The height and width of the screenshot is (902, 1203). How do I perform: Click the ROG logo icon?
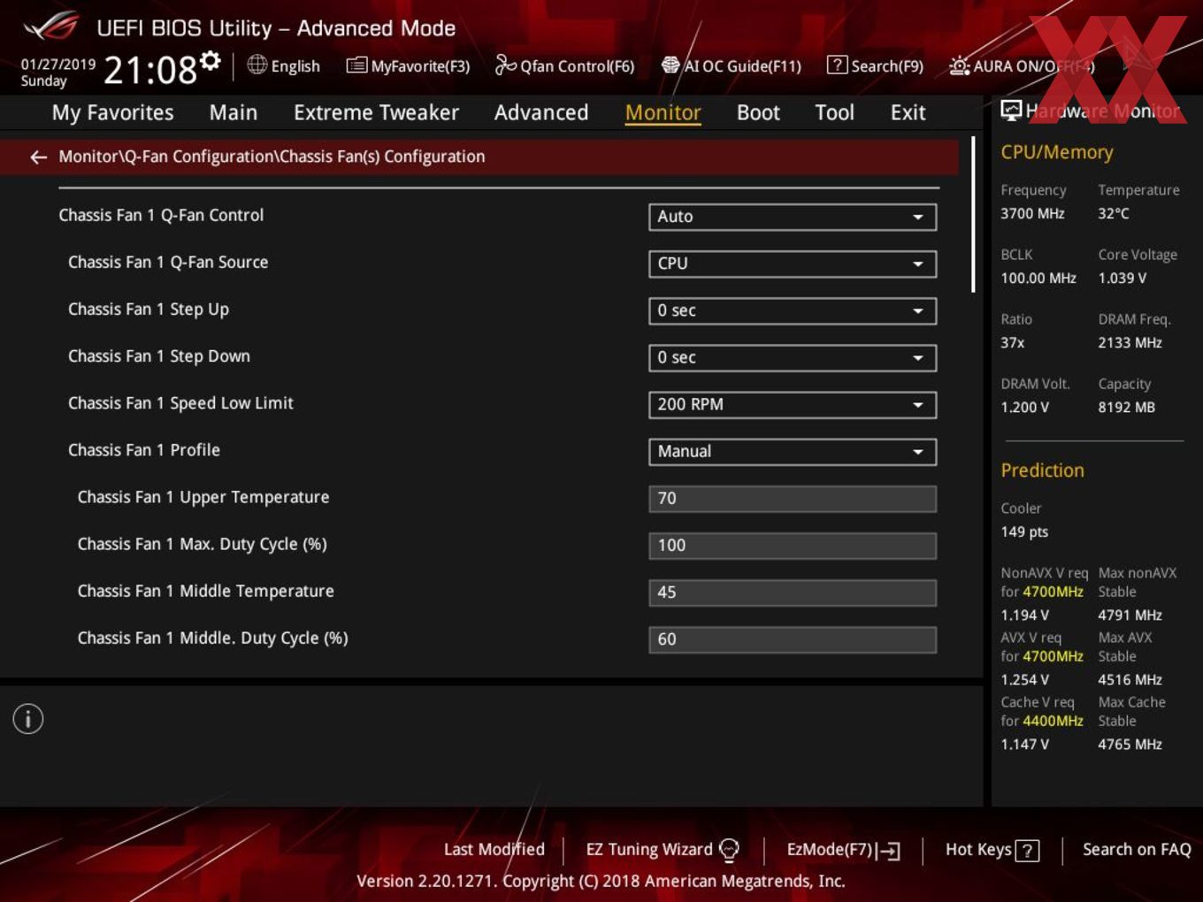[x=51, y=27]
